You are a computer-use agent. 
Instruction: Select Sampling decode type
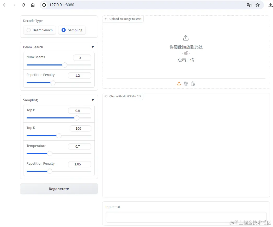pos(72,30)
